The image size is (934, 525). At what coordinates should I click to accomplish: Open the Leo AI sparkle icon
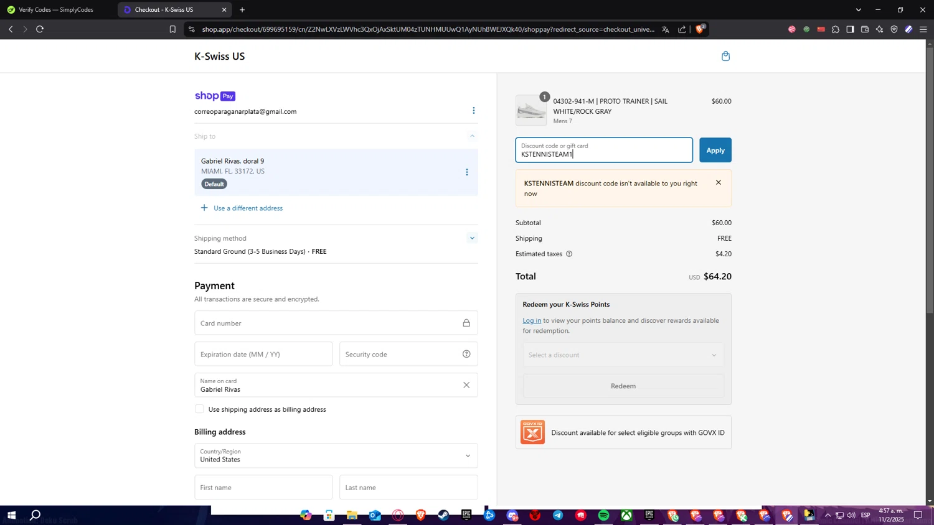[x=879, y=29]
